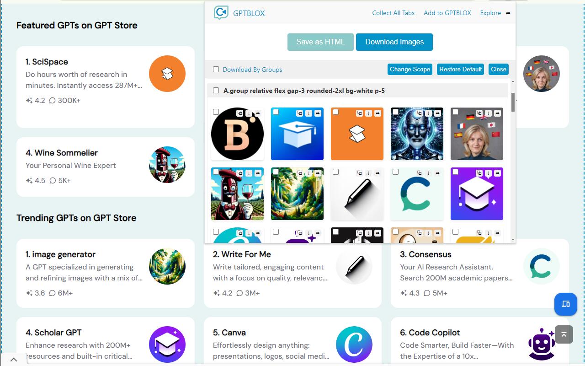
Task: Click the AI robot face thumbnail
Action: point(417,134)
